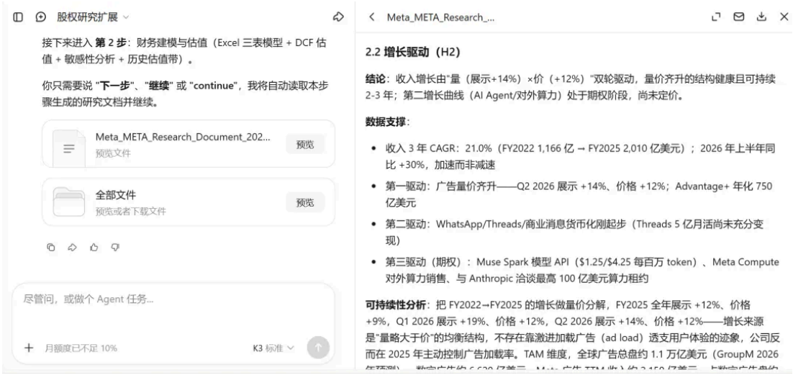
Task: Click the heading 2.2 增长驱动 (H2)
Action: click(x=412, y=52)
